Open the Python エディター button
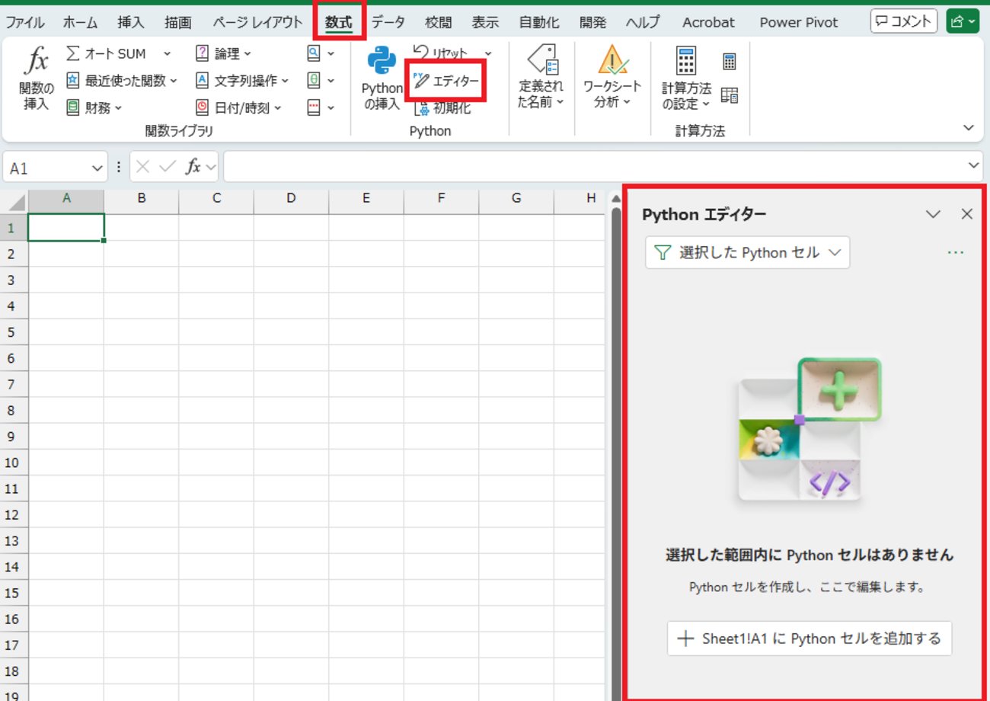The width and height of the screenshot is (990, 701). coord(445,81)
